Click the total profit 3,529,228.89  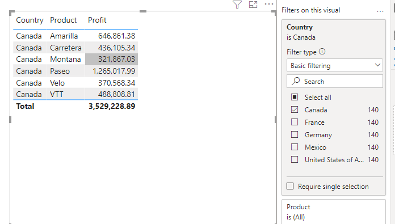(x=112, y=106)
